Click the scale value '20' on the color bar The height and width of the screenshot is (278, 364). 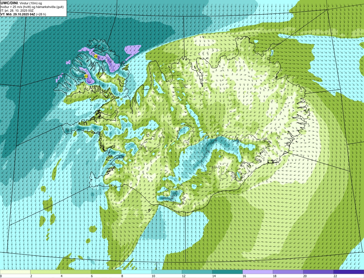click(305, 276)
